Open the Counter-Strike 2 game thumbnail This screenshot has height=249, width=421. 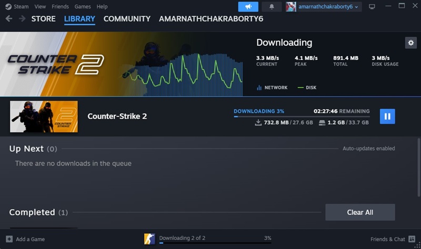44,117
